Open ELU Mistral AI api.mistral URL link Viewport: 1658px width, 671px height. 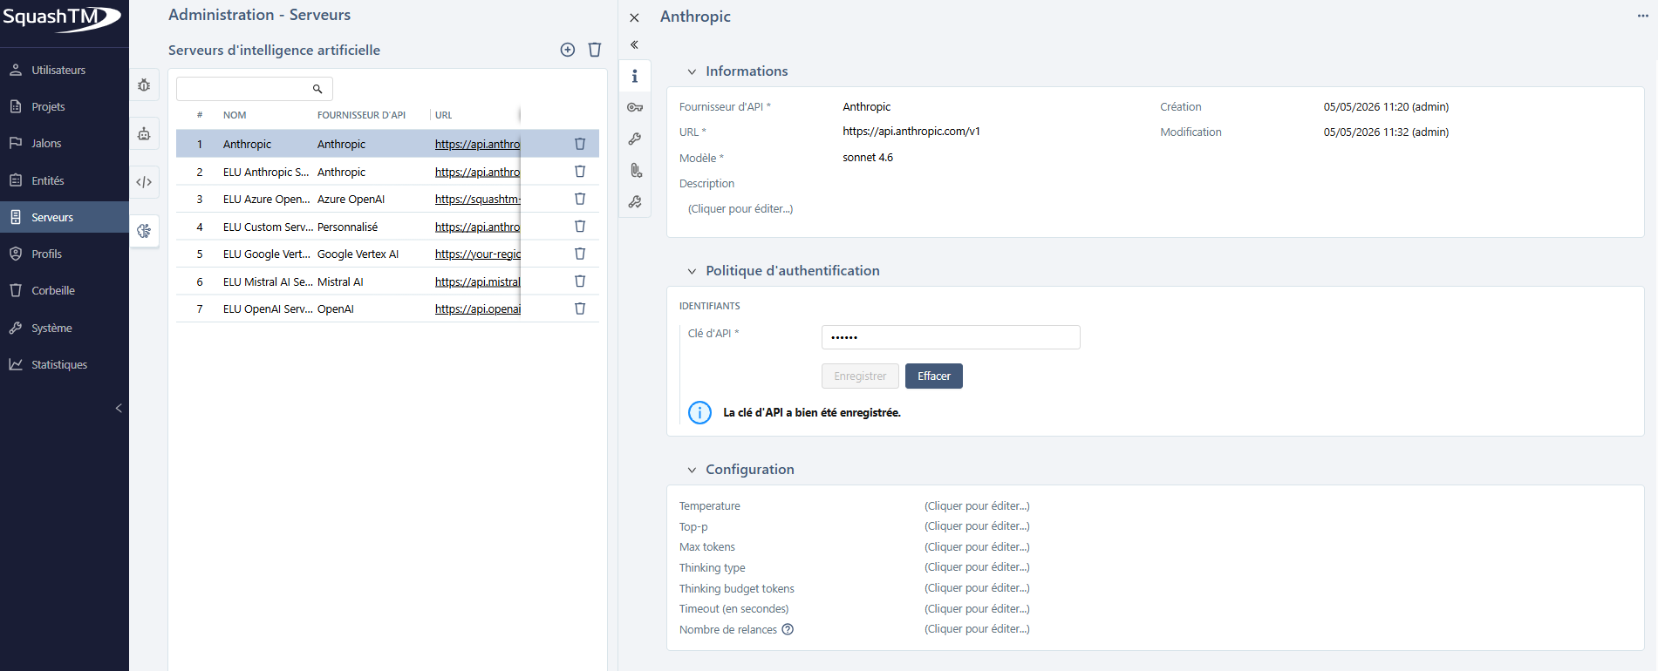tap(477, 281)
